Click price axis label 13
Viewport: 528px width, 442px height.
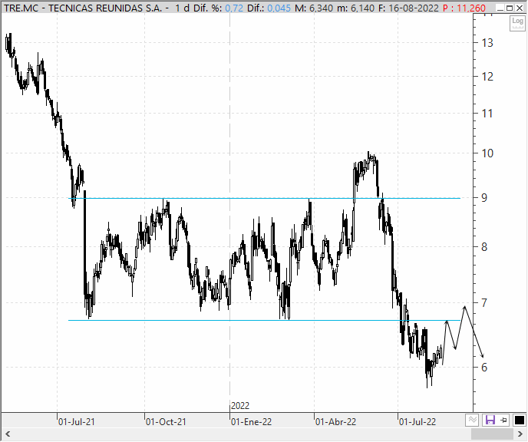point(487,43)
